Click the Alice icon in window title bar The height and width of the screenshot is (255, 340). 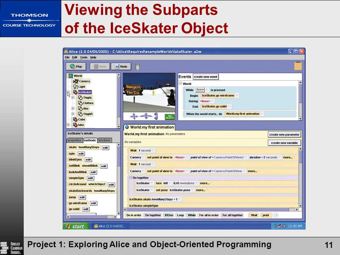[66, 51]
